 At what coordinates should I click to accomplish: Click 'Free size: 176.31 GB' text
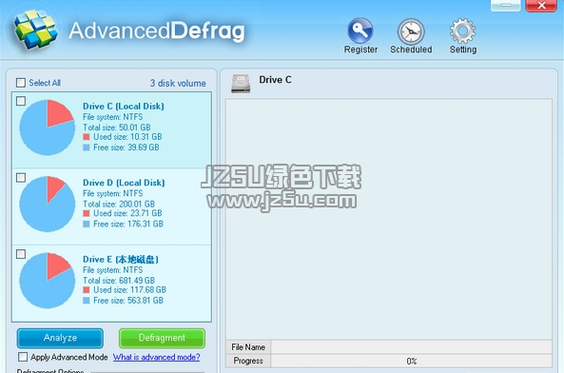(128, 225)
